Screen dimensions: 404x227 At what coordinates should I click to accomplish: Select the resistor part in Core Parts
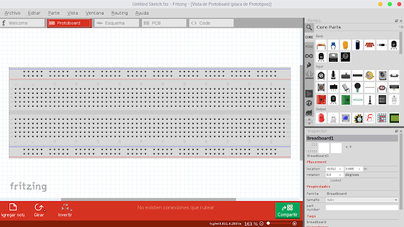click(x=321, y=45)
